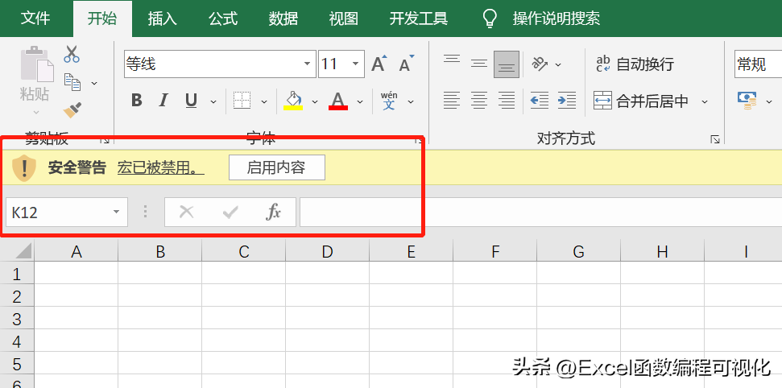This screenshot has width=782, height=388.
Task: Switch to the 视图 tab
Action: pos(344,19)
